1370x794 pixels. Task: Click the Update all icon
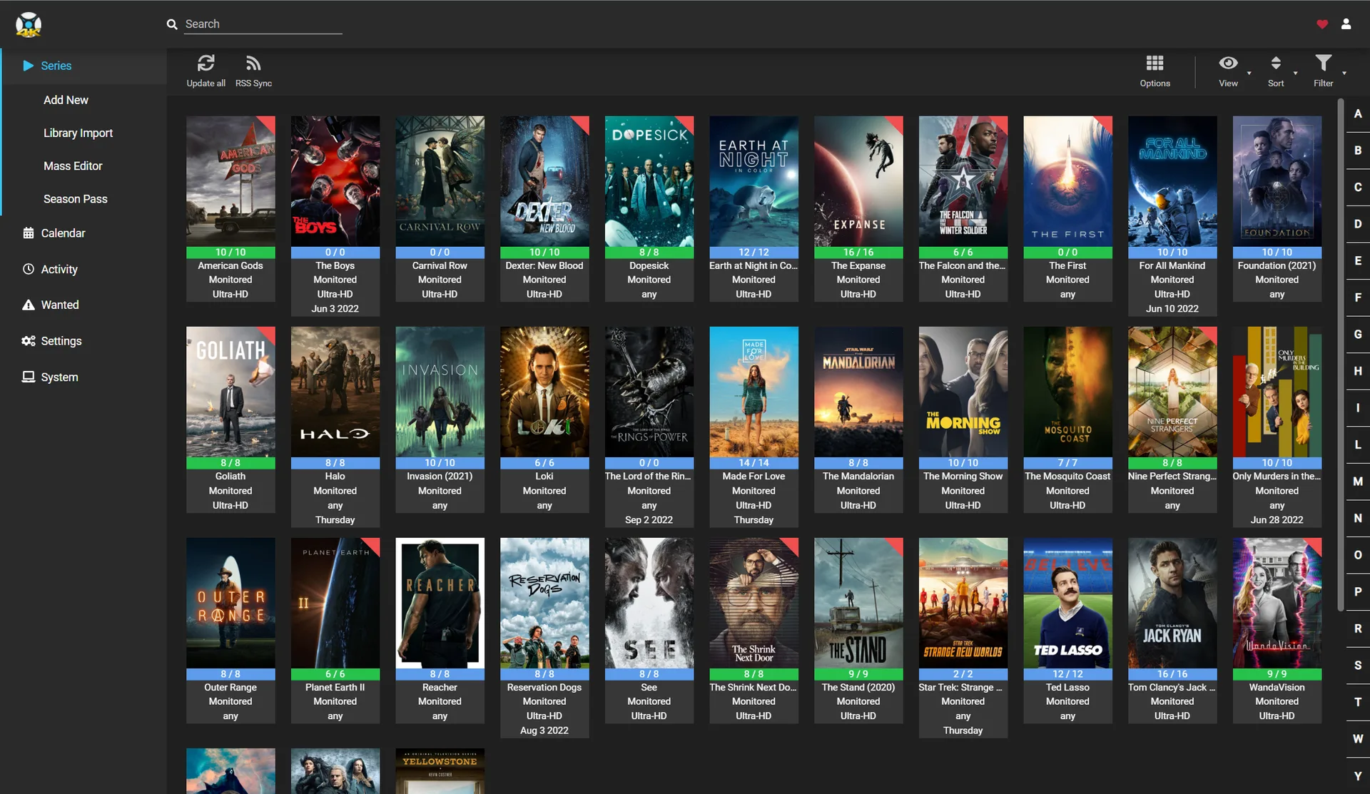pyautogui.click(x=205, y=63)
